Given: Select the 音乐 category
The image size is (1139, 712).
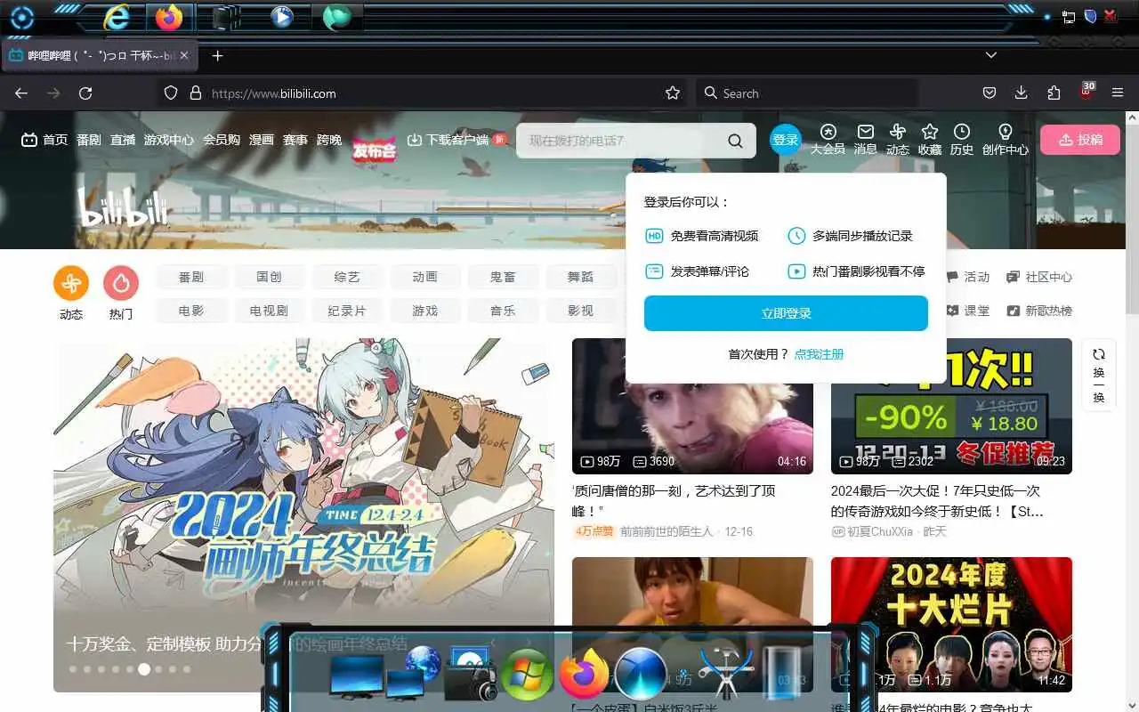Looking at the screenshot, I should pyautogui.click(x=503, y=311).
